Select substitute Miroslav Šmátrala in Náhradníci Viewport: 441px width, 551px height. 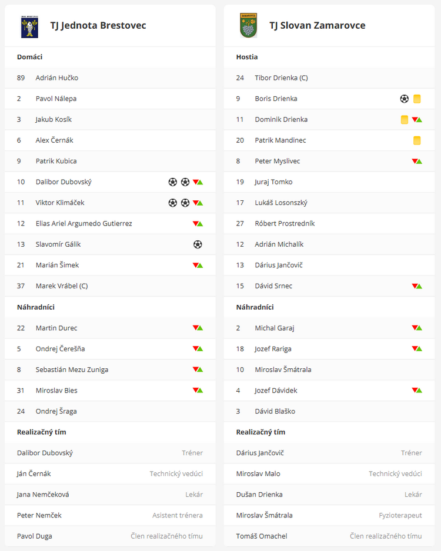tap(283, 369)
